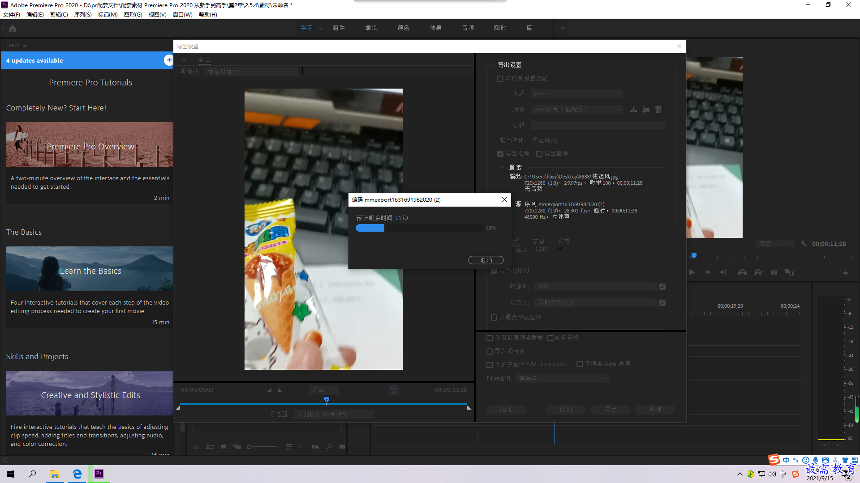The image size is (860, 483).
Task: Toggle Export Video checkbox
Action: point(500,154)
